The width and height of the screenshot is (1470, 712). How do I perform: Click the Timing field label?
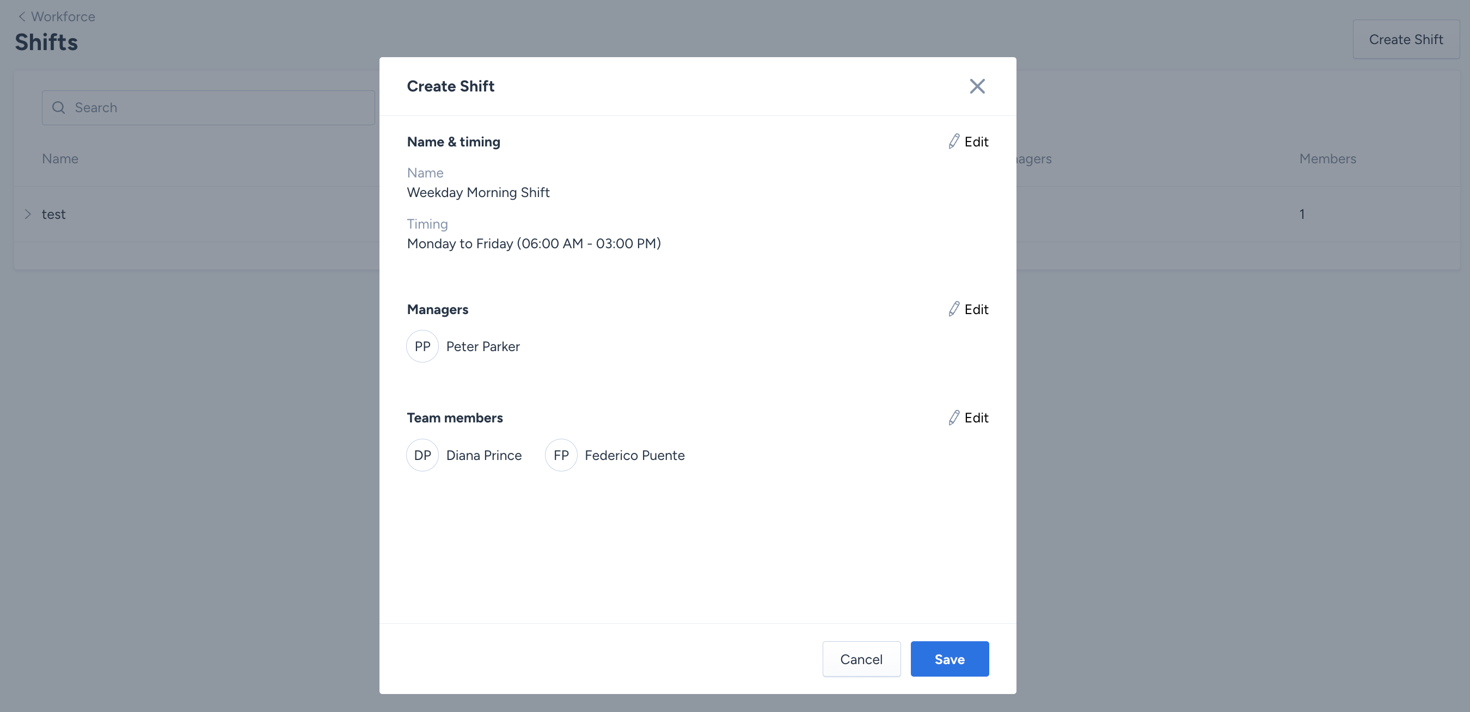coord(427,224)
